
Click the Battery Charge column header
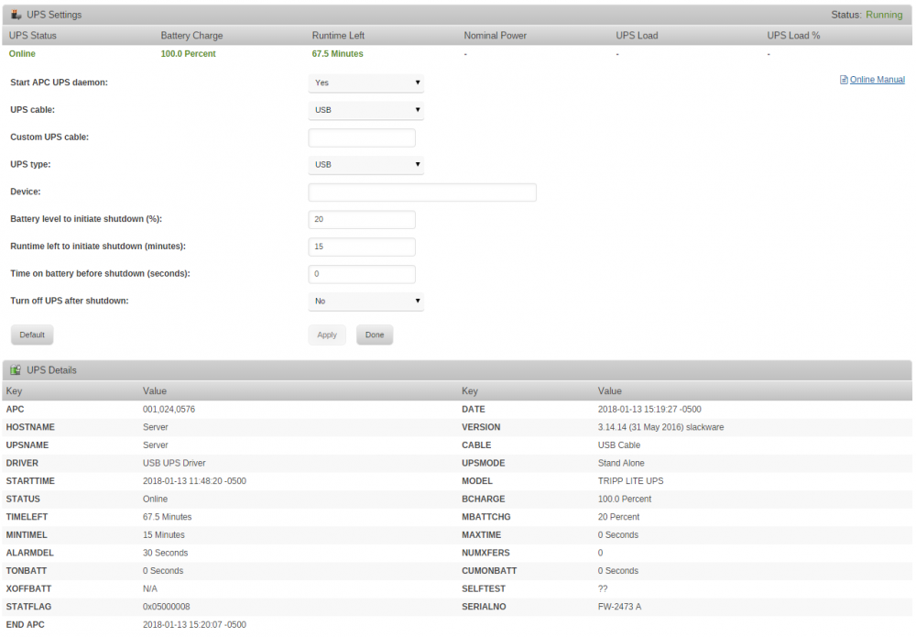point(191,36)
